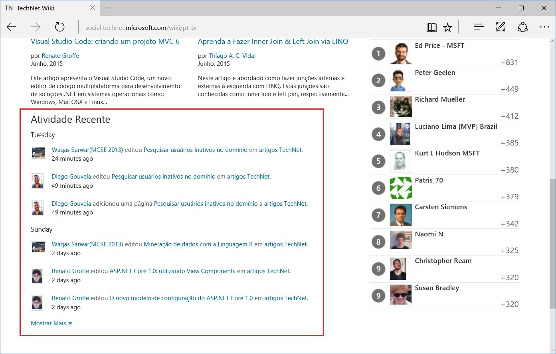The height and width of the screenshot is (354, 556).
Task: Click Waqas Sarwar avatar in 24 minutes ago entry
Action: click(38, 152)
